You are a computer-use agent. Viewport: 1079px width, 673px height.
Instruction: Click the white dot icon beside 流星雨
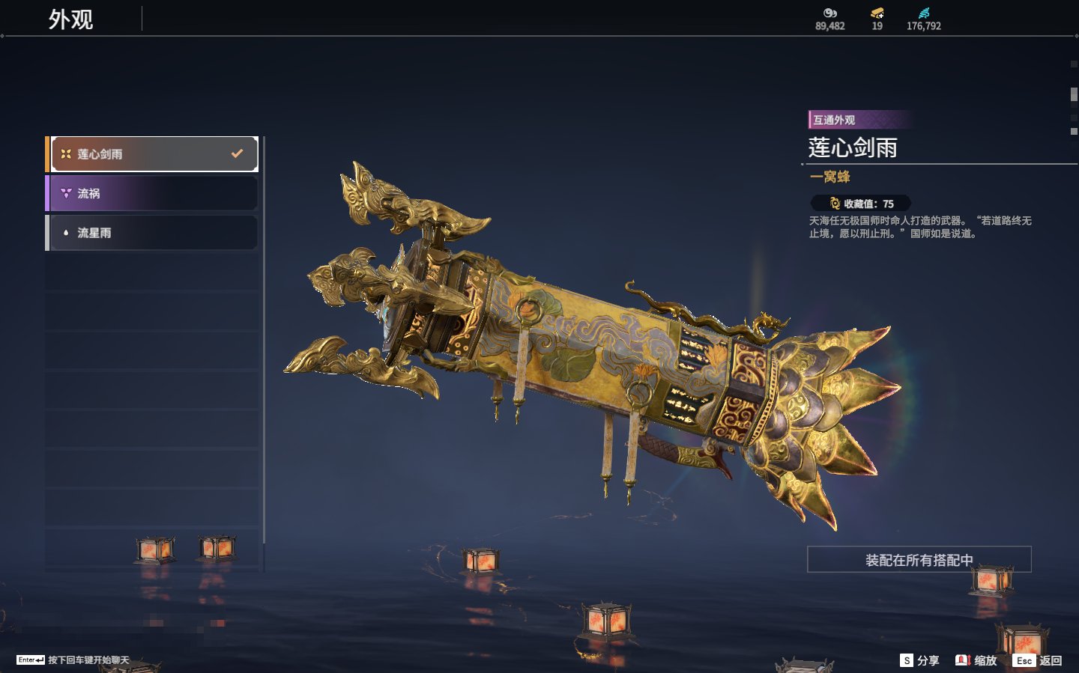click(x=66, y=233)
